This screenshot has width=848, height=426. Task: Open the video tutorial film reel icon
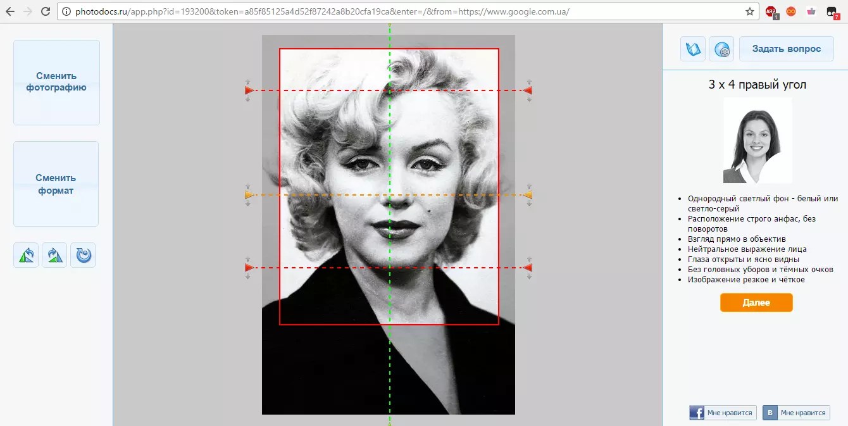[721, 49]
